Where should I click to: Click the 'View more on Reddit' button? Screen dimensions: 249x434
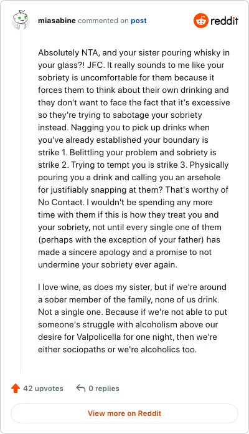(125, 413)
